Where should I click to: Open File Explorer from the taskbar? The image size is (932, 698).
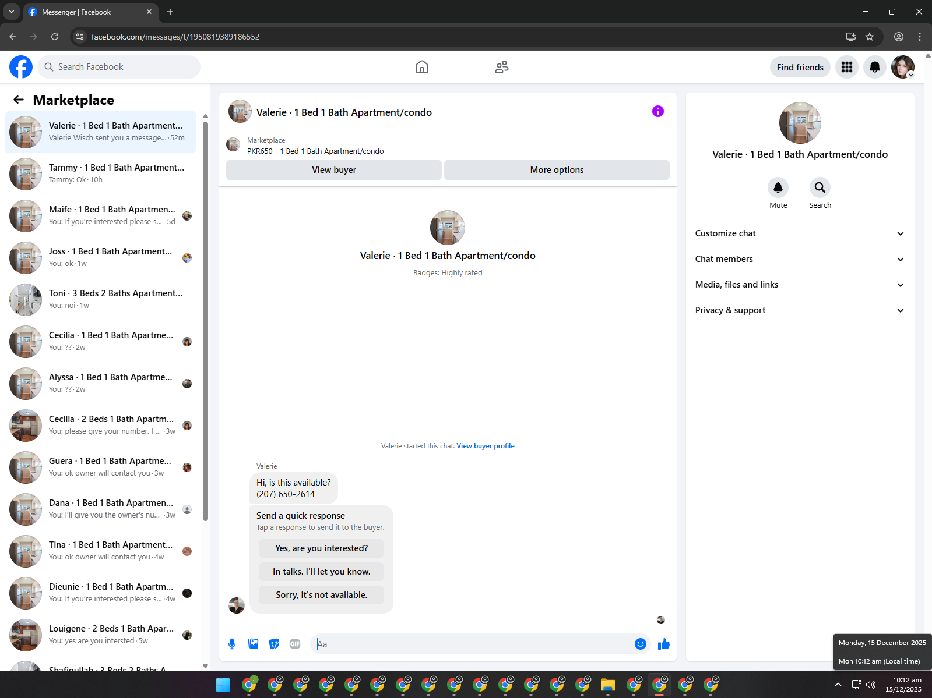(608, 685)
